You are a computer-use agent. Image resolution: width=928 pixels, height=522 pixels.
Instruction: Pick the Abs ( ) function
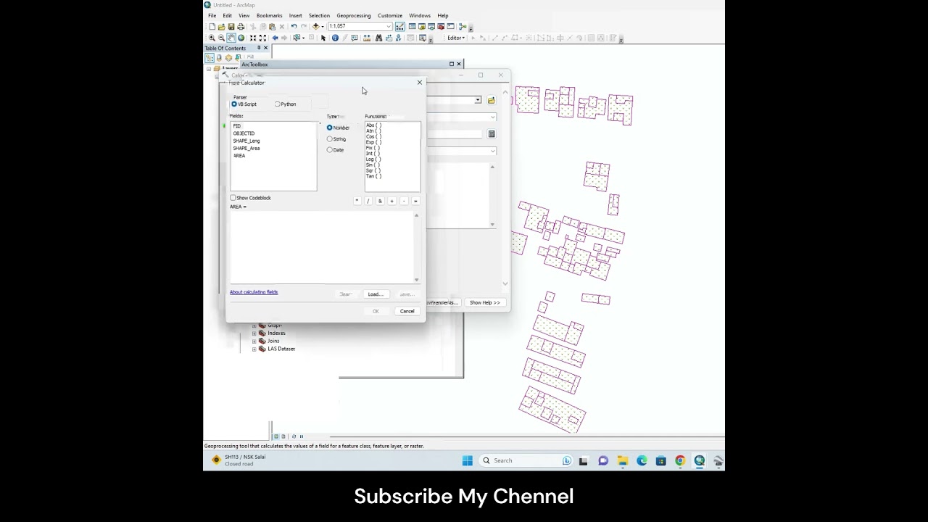click(373, 125)
